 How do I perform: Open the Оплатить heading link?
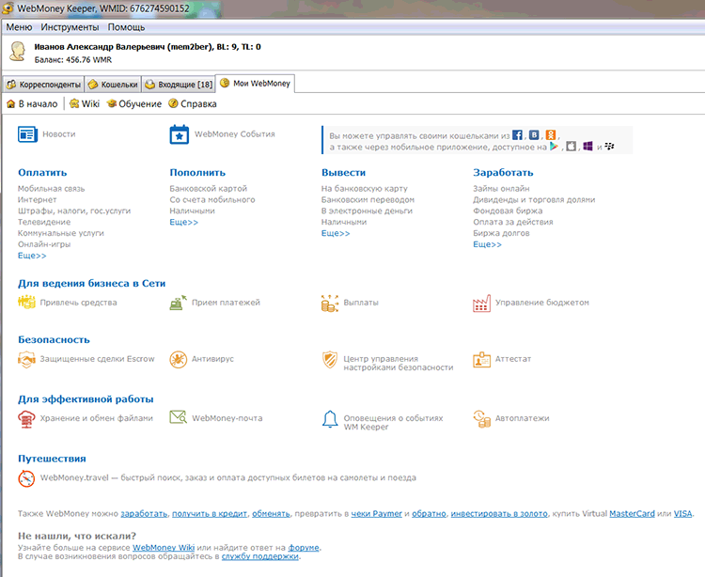(x=42, y=173)
